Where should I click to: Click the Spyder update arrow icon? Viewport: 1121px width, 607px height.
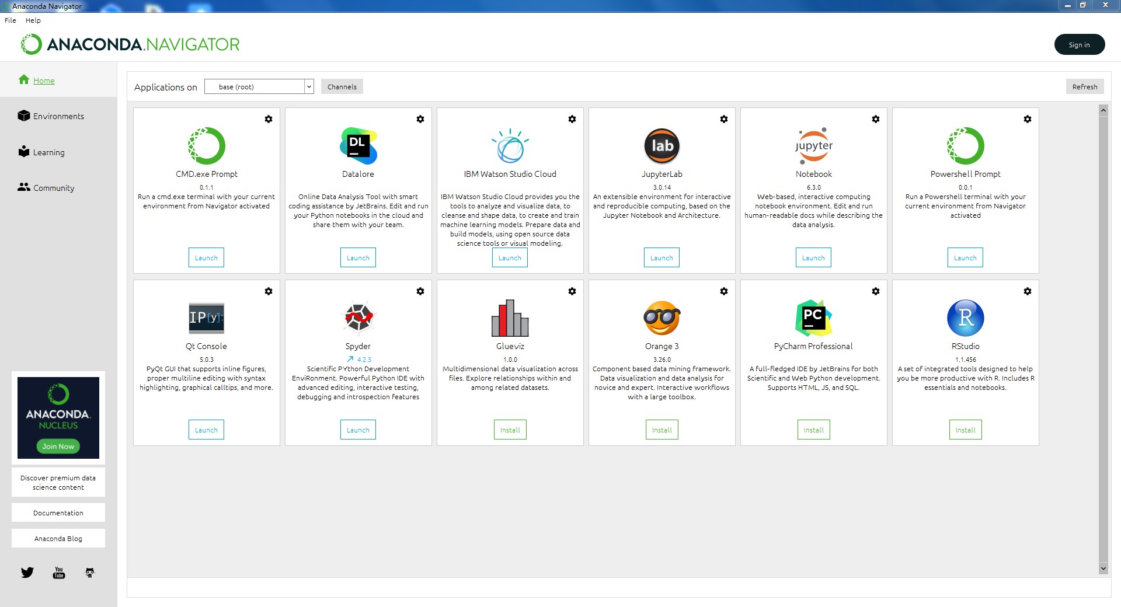click(x=350, y=360)
